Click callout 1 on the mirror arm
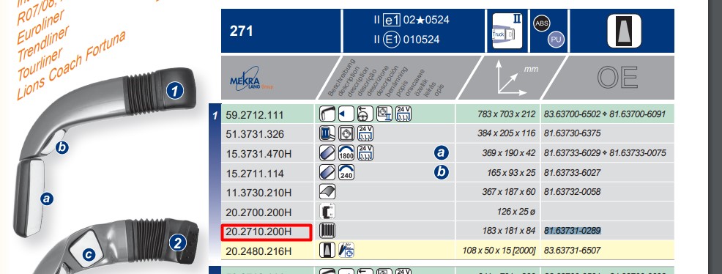 coord(174,91)
